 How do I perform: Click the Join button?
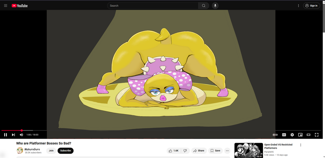click(x=51, y=151)
